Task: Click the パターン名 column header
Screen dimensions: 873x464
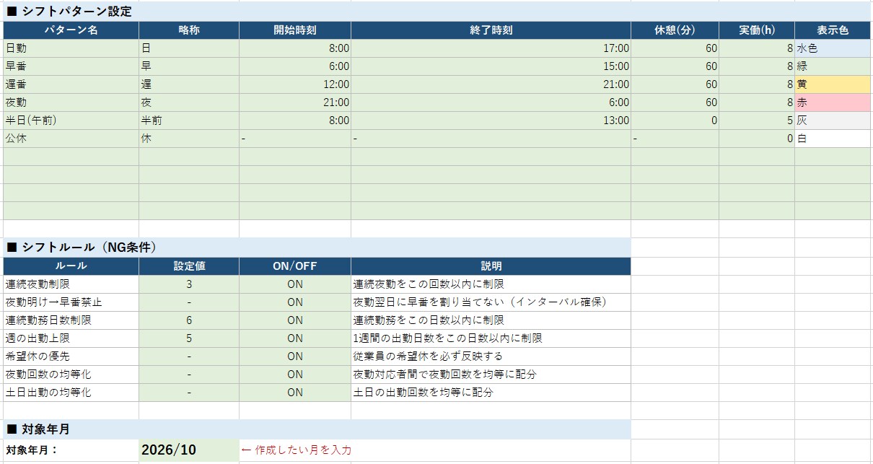Action: point(71,30)
